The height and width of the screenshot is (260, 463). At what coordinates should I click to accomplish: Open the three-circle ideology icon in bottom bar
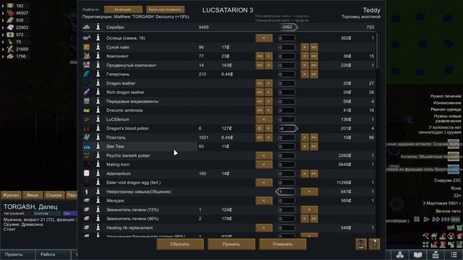point(399,255)
